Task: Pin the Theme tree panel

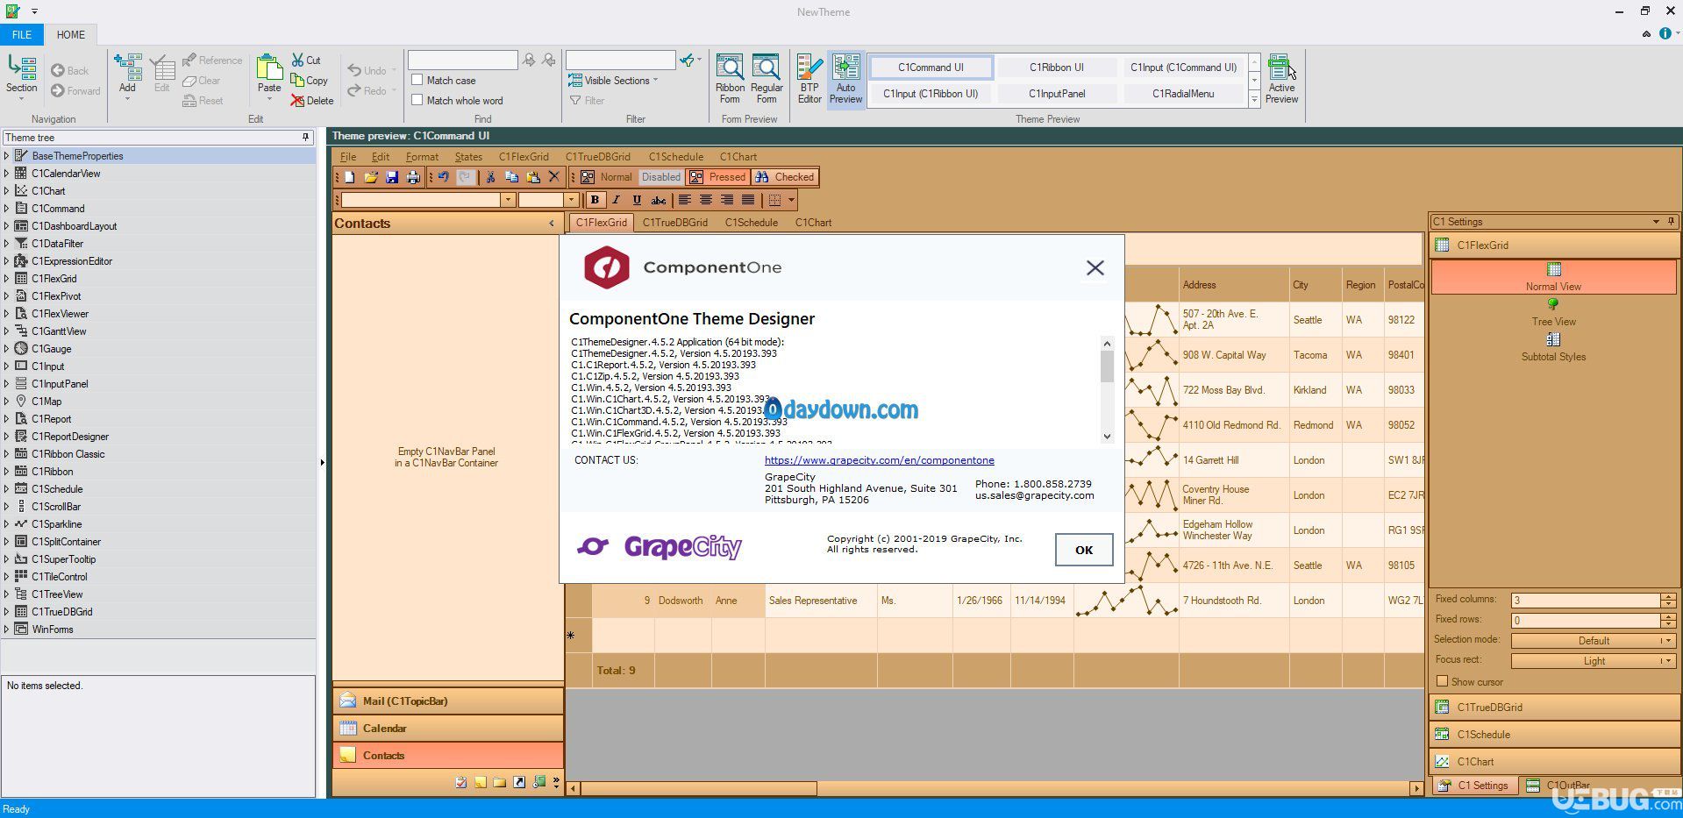Action: [x=306, y=138]
